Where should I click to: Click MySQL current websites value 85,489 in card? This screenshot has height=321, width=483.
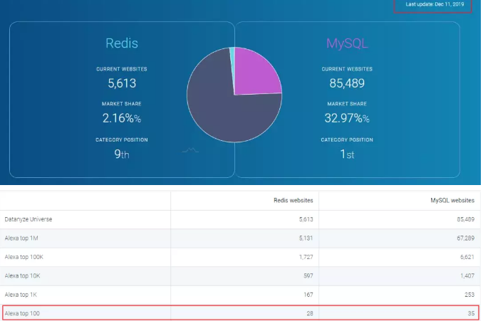tap(347, 83)
